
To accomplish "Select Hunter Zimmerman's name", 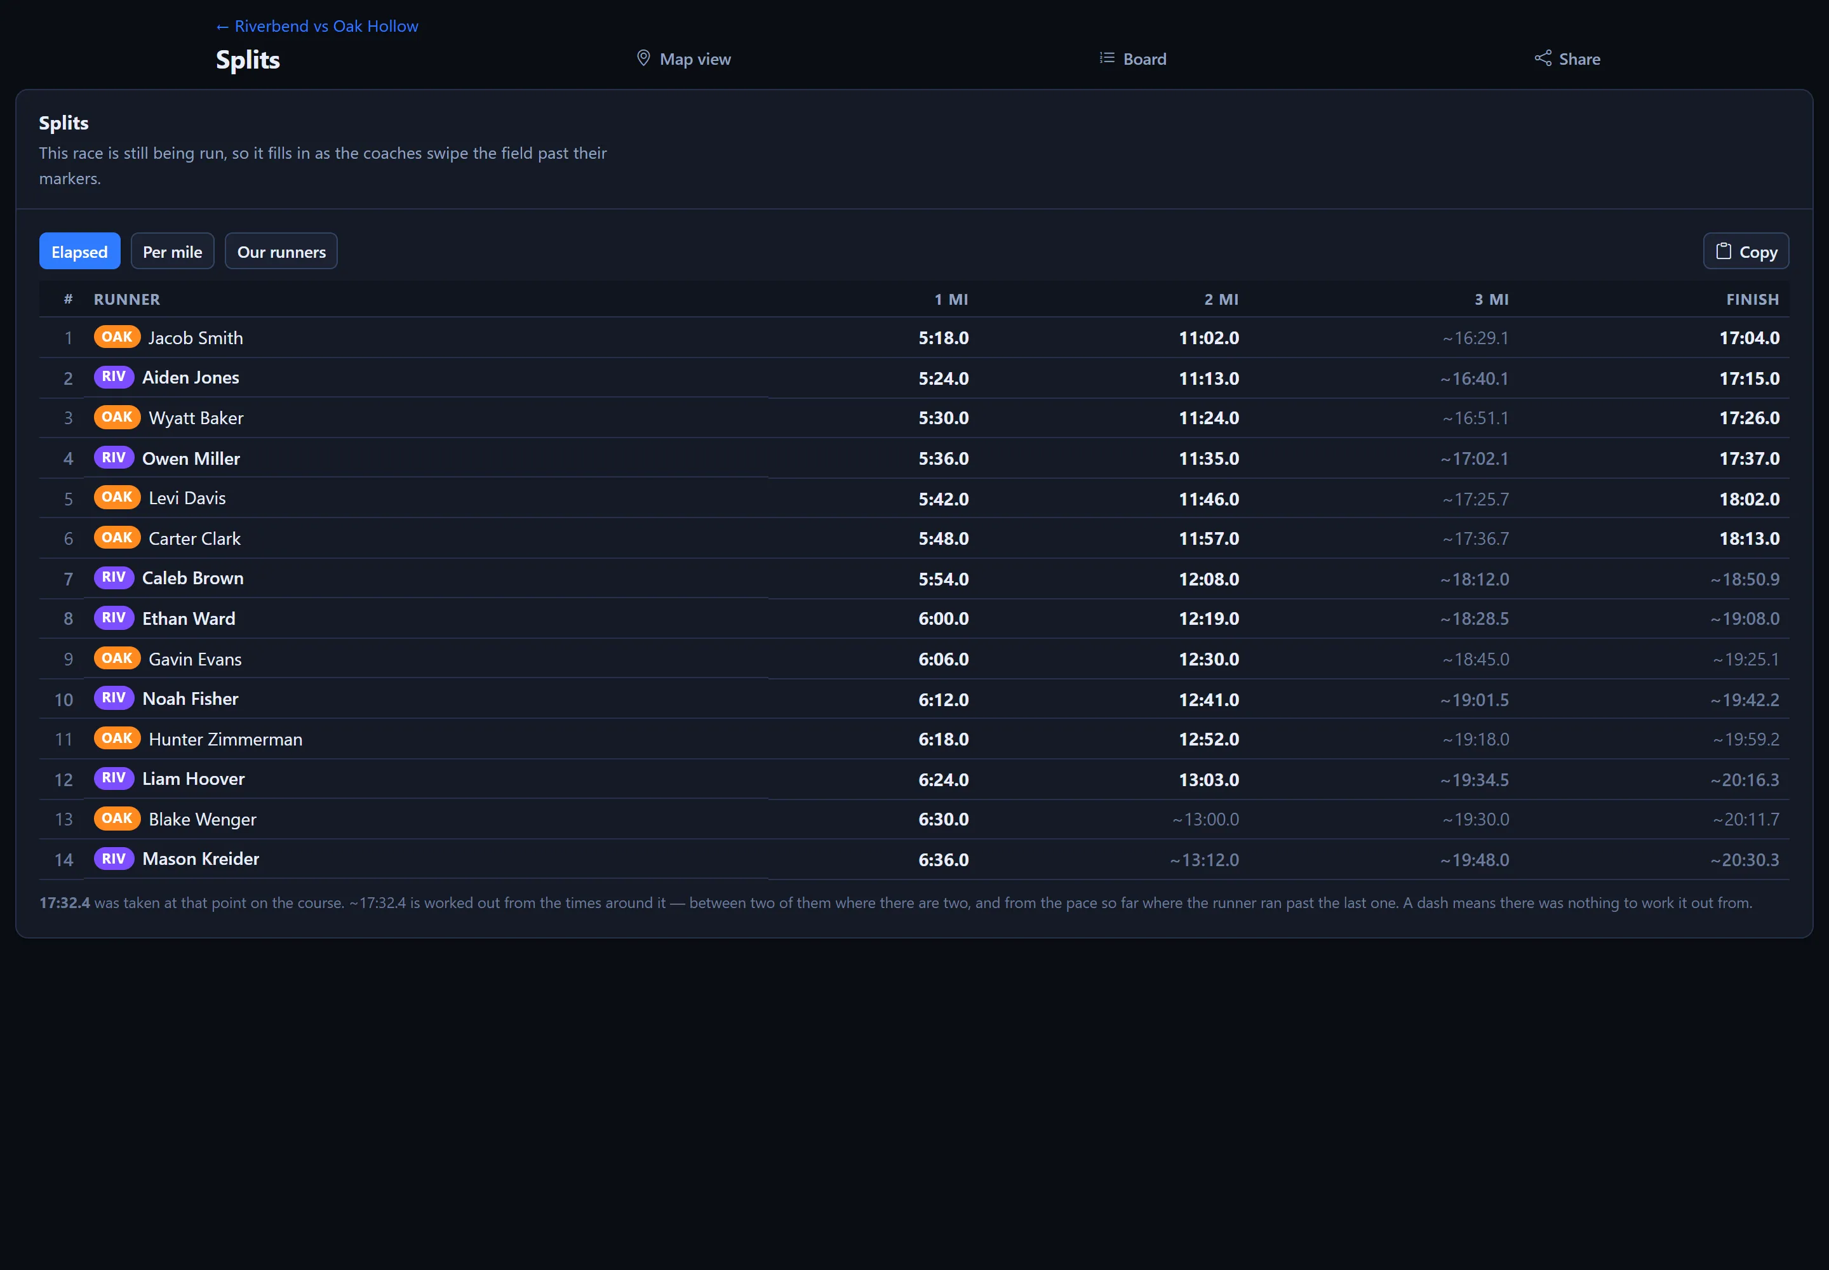I will pyautogui.click(x=225, y=739).
